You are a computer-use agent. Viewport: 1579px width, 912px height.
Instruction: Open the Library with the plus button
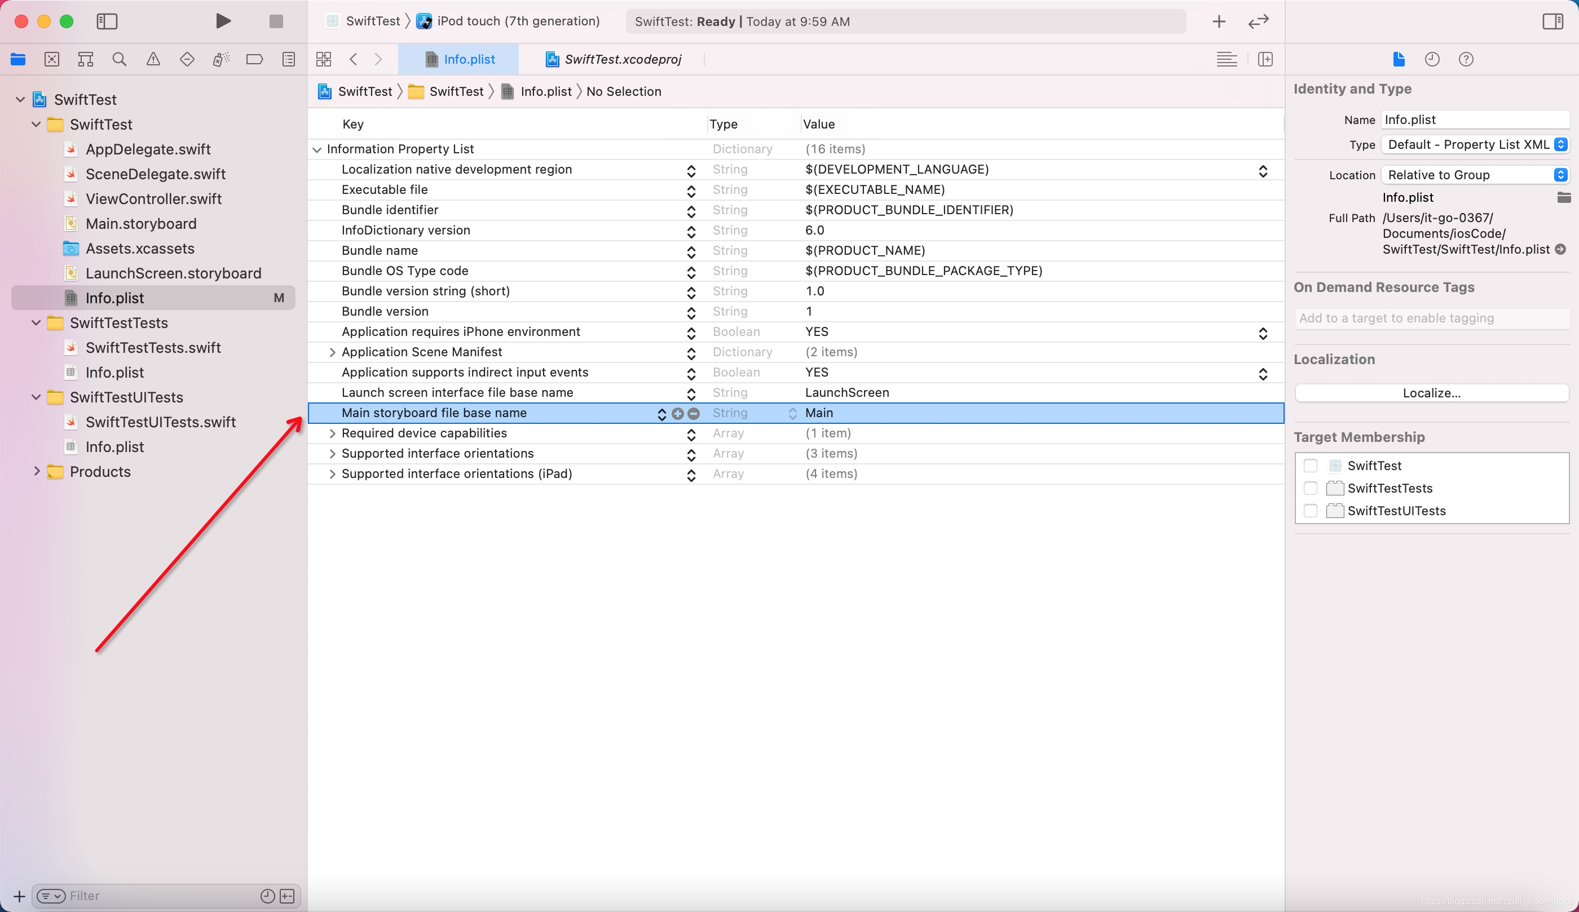point(1219,22)
